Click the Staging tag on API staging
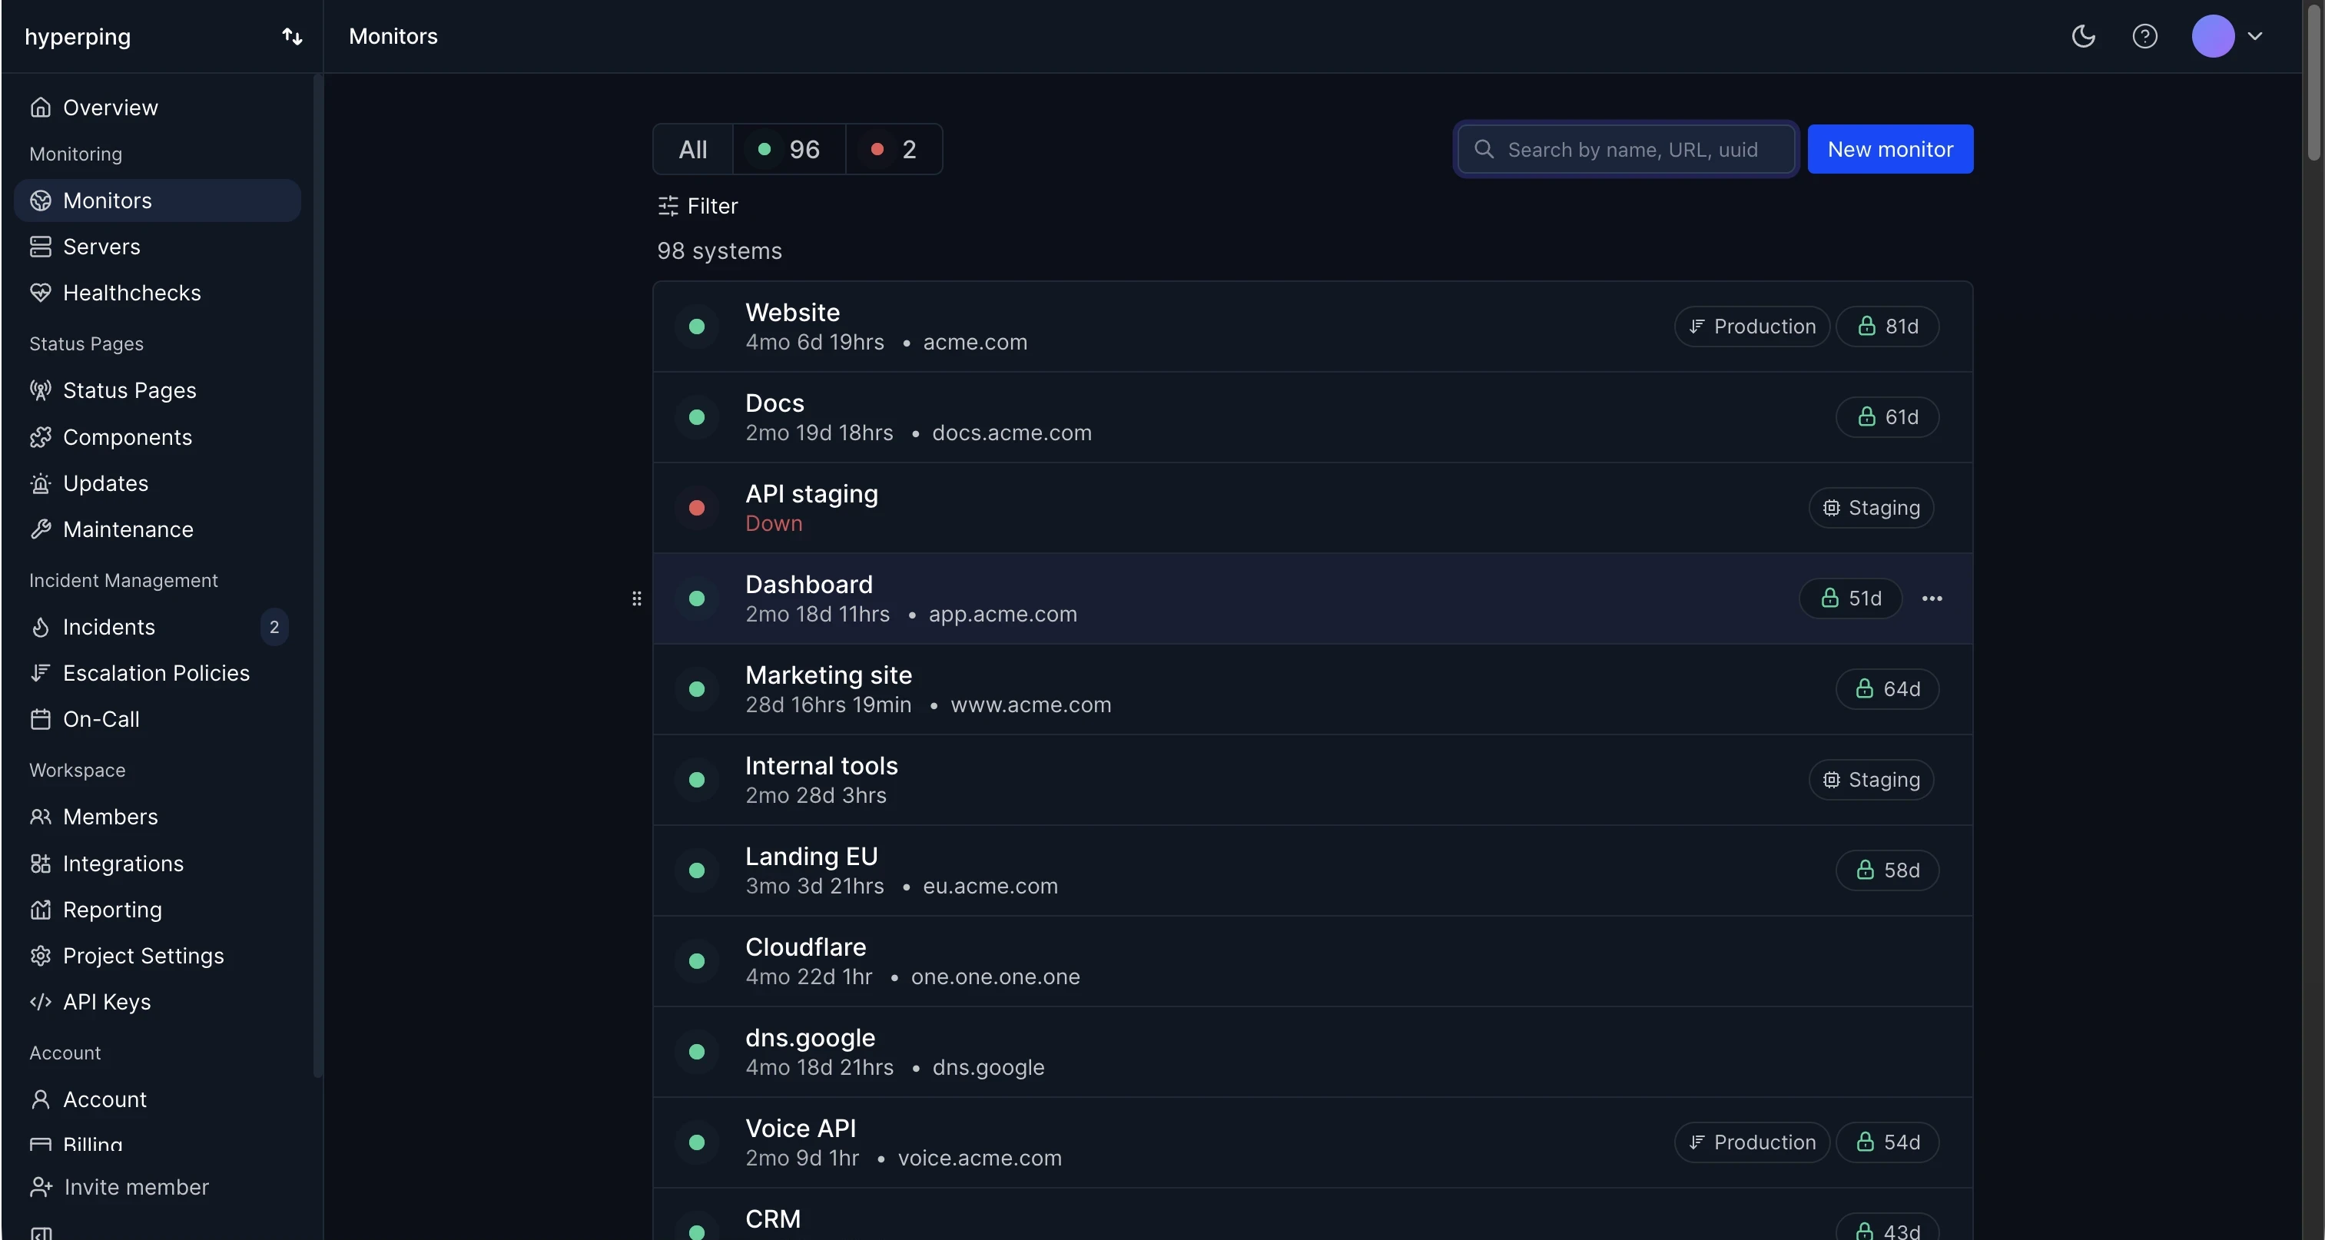 (1871, 507)
